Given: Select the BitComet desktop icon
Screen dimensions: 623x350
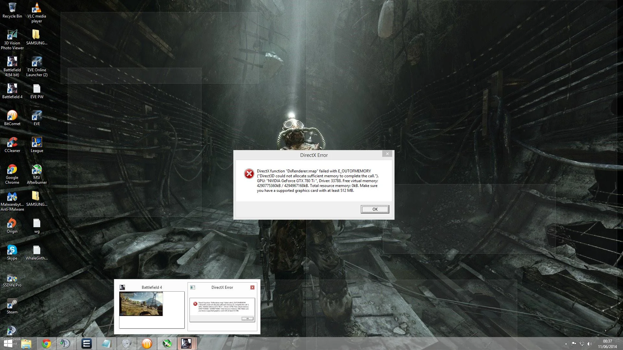Looking at the screenshot, I should click(12, 118).
